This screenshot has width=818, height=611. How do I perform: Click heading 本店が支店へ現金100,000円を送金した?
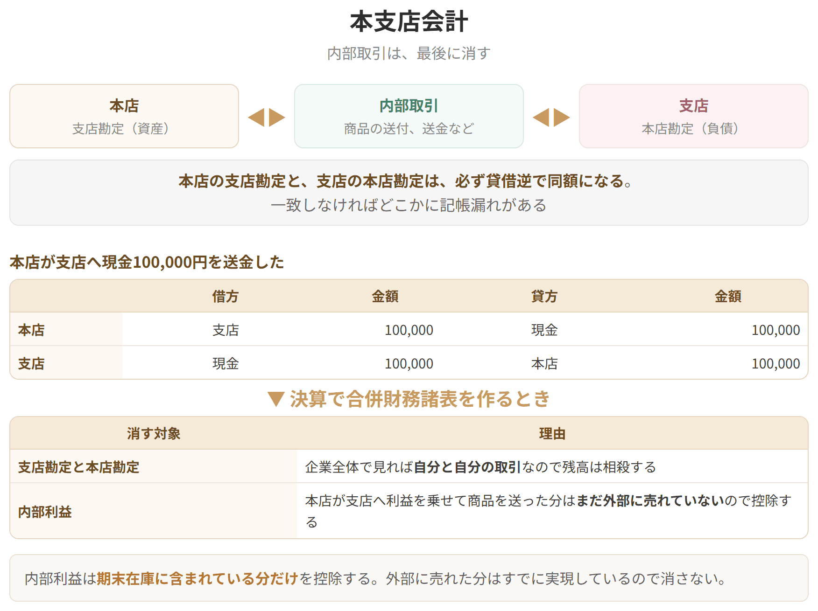tap(147, 262)
